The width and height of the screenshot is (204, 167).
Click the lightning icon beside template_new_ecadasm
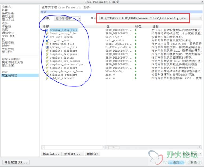[x=47, y=61]
